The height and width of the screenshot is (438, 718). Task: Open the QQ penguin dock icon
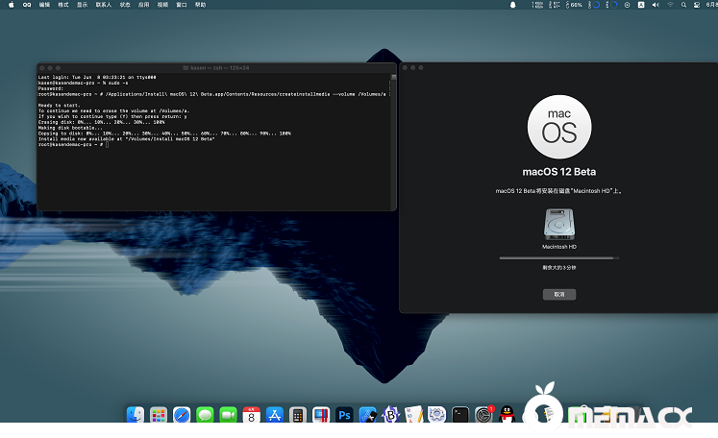coord(508,415)
